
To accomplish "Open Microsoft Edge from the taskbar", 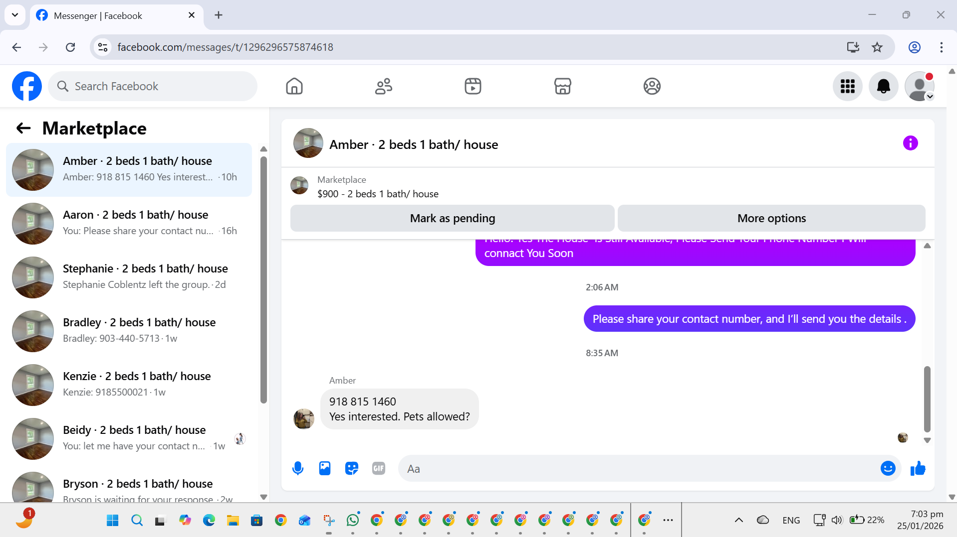I will coord(209,521).
